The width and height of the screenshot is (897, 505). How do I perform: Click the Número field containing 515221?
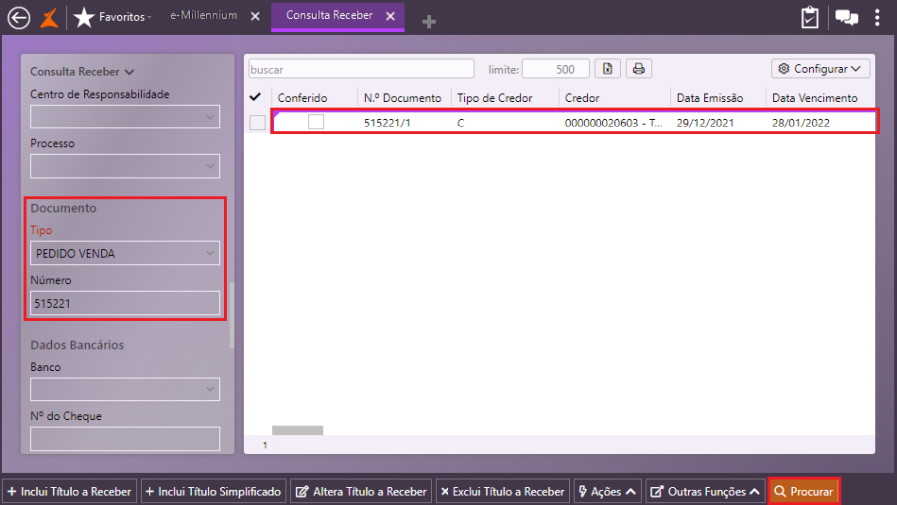pos(126,303)
